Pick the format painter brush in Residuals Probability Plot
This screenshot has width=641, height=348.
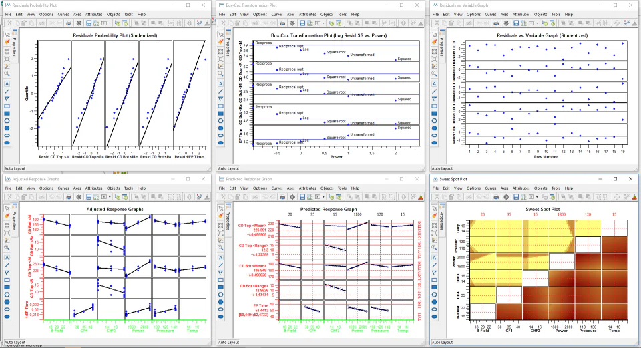click(7, 42)
